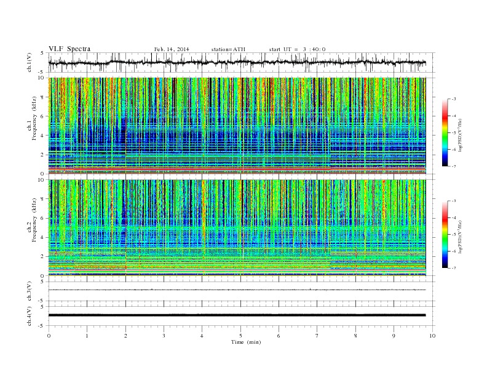The width and height of the screenshot is (487, 377).
Task: Click inside the ch.2 spectrogram panel
Action: click(x=237, y=228)
